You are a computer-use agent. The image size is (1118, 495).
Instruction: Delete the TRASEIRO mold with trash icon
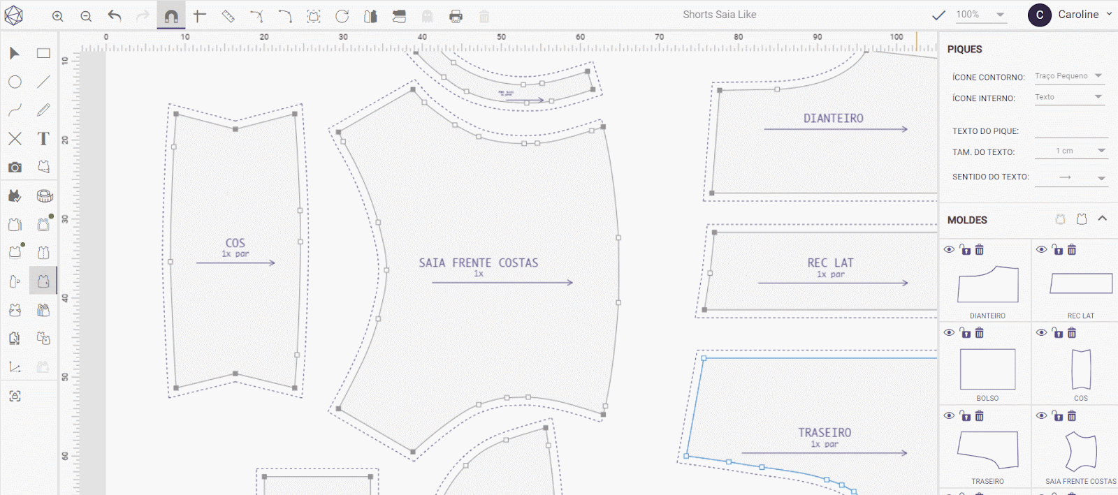coord(980,415)
